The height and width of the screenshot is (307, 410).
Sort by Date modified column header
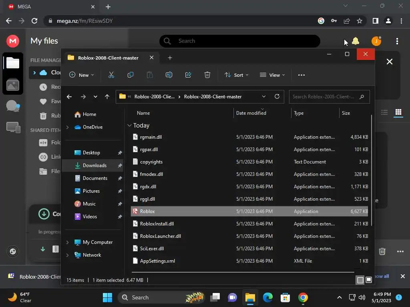point(251,113)
